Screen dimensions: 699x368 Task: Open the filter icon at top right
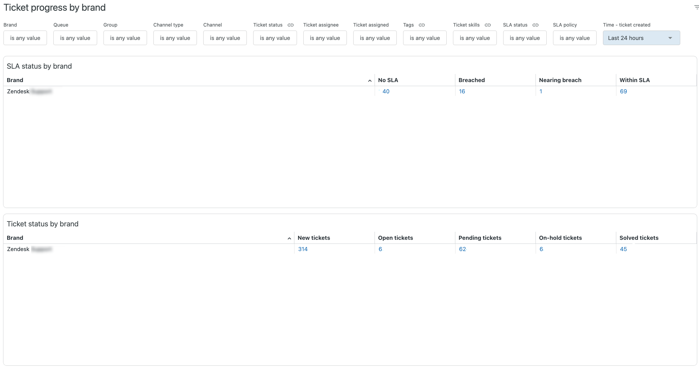(696, 7)
